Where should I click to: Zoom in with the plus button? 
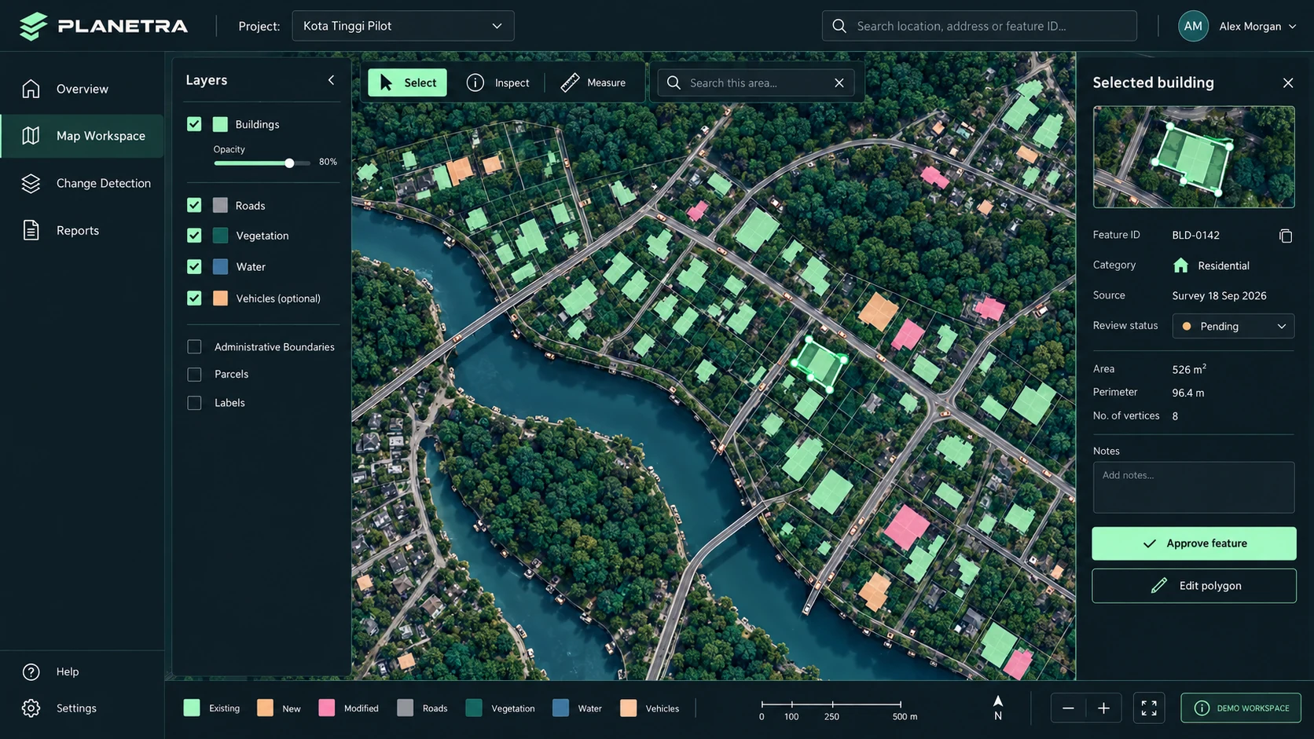coord(1103,708)
